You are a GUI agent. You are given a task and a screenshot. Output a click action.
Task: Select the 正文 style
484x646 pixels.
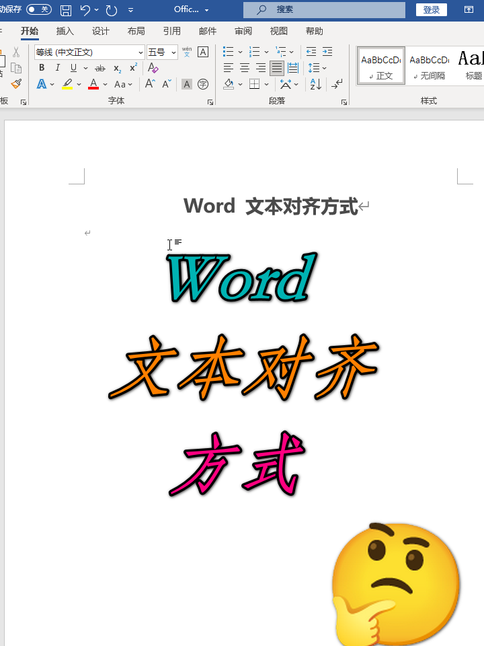[381, 67]
